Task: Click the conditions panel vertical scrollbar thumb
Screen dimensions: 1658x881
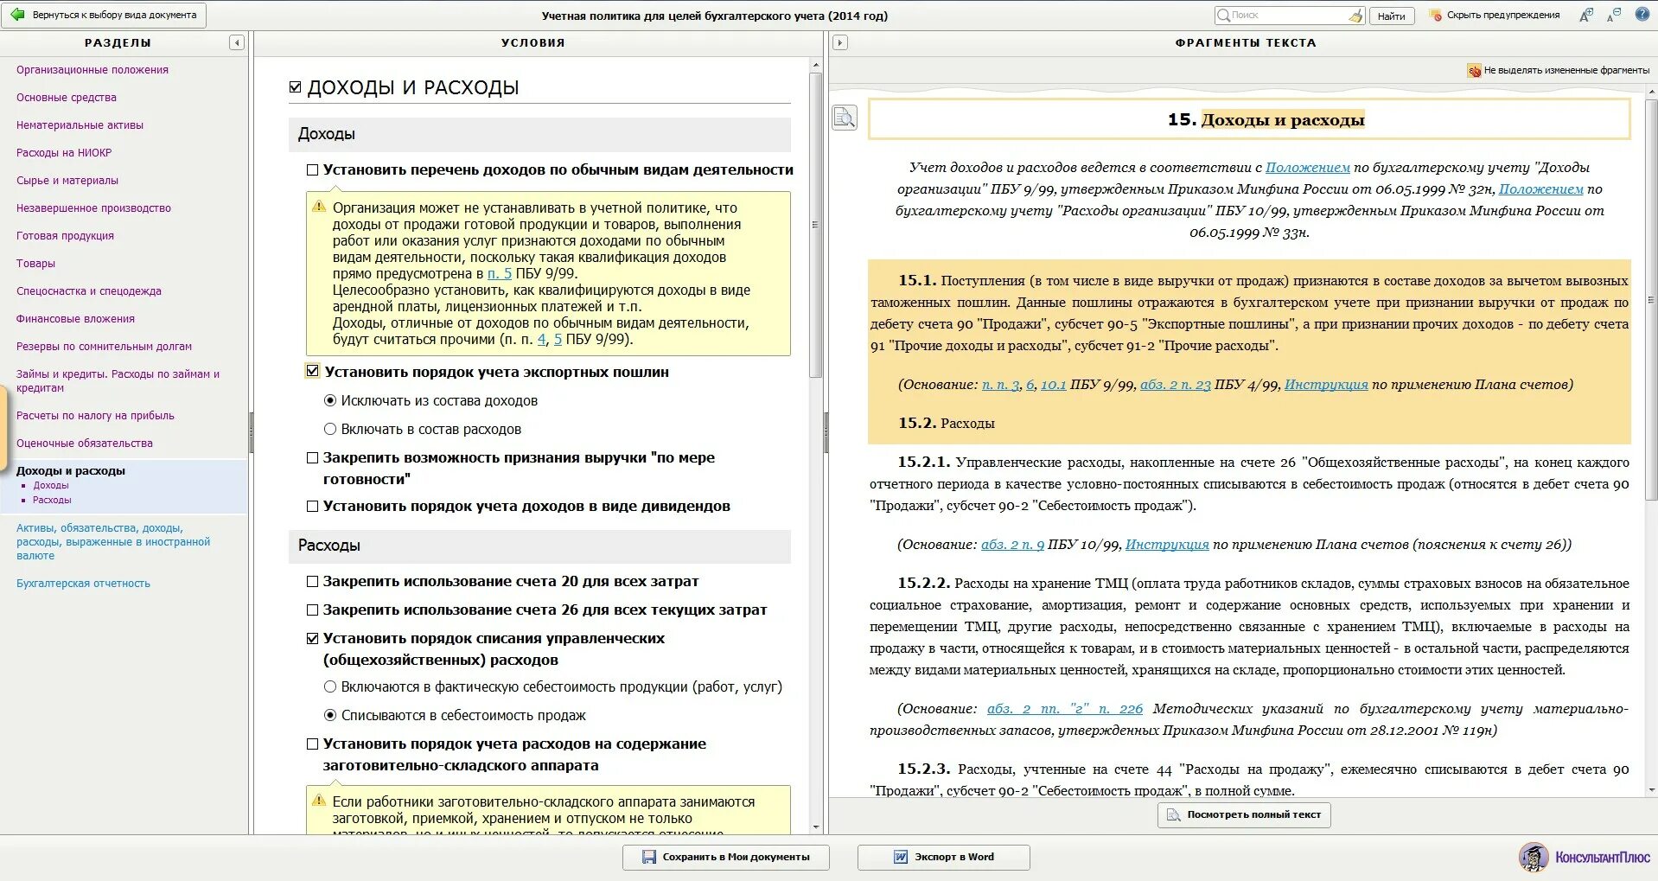Action: [815, 225]
